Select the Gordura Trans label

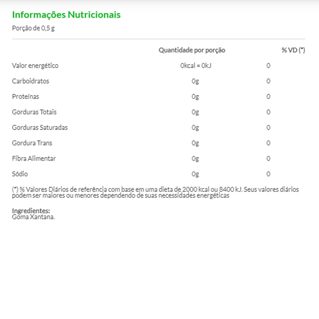coord(32,143)
